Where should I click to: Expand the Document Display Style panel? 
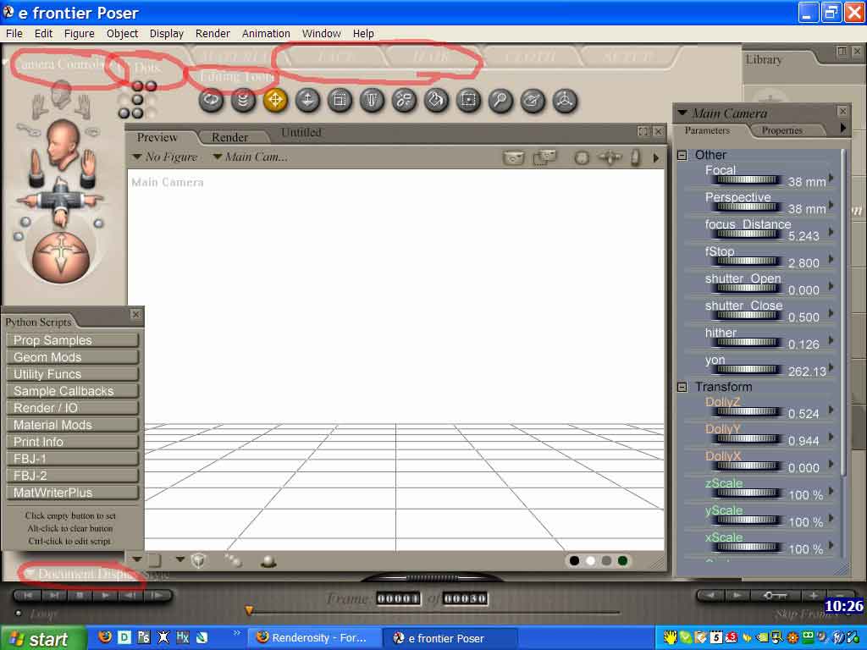click(30, 574)
